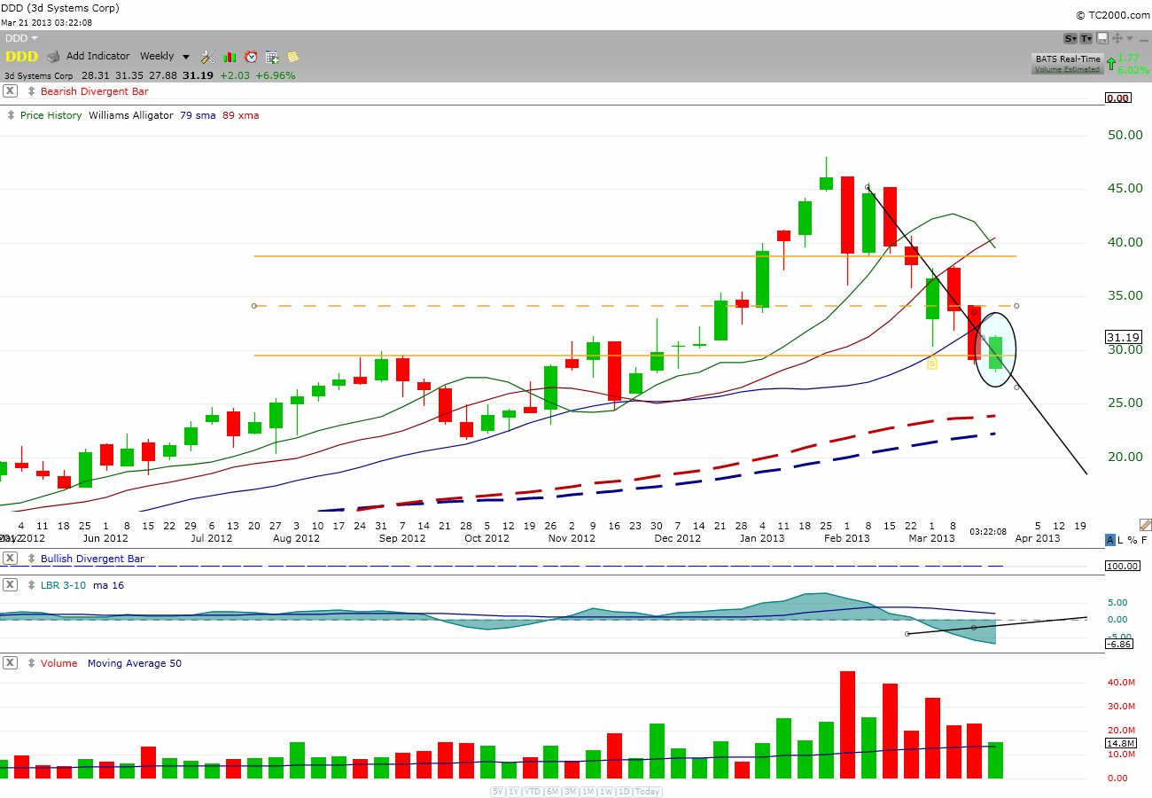
Task: Close the Bullish Divergent Bar pane
Action: [x=10, y=559]
